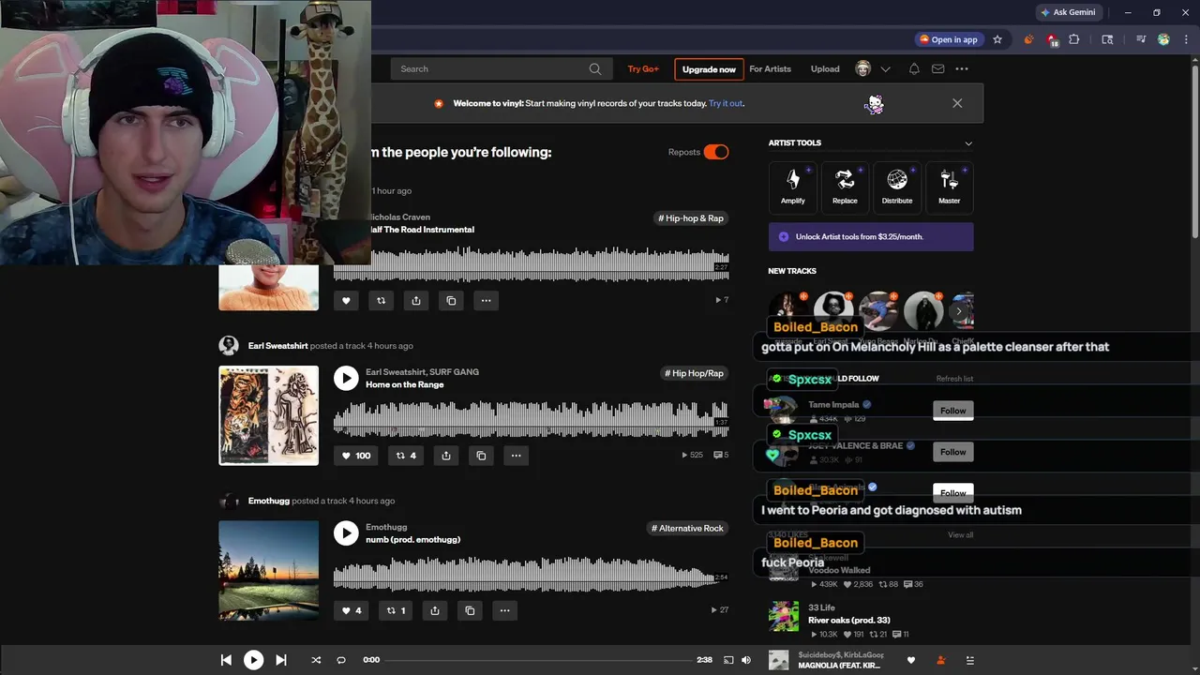Follow the artist of MAGNOLIA in player
This screenshot has height=675, width=1200.
[x=940, y=660]
